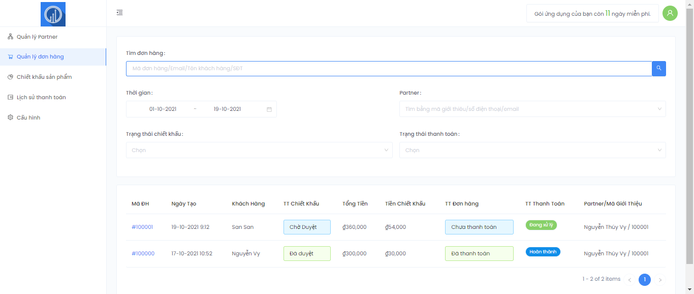Click the calendar icon in date range
Screen dimensions: 694x294
point(269,109)
